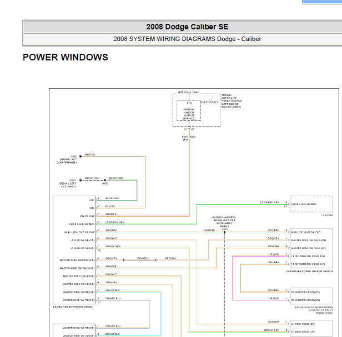Click "LF WIND DRIVE (DN)" in driver switch

(82, 240)
